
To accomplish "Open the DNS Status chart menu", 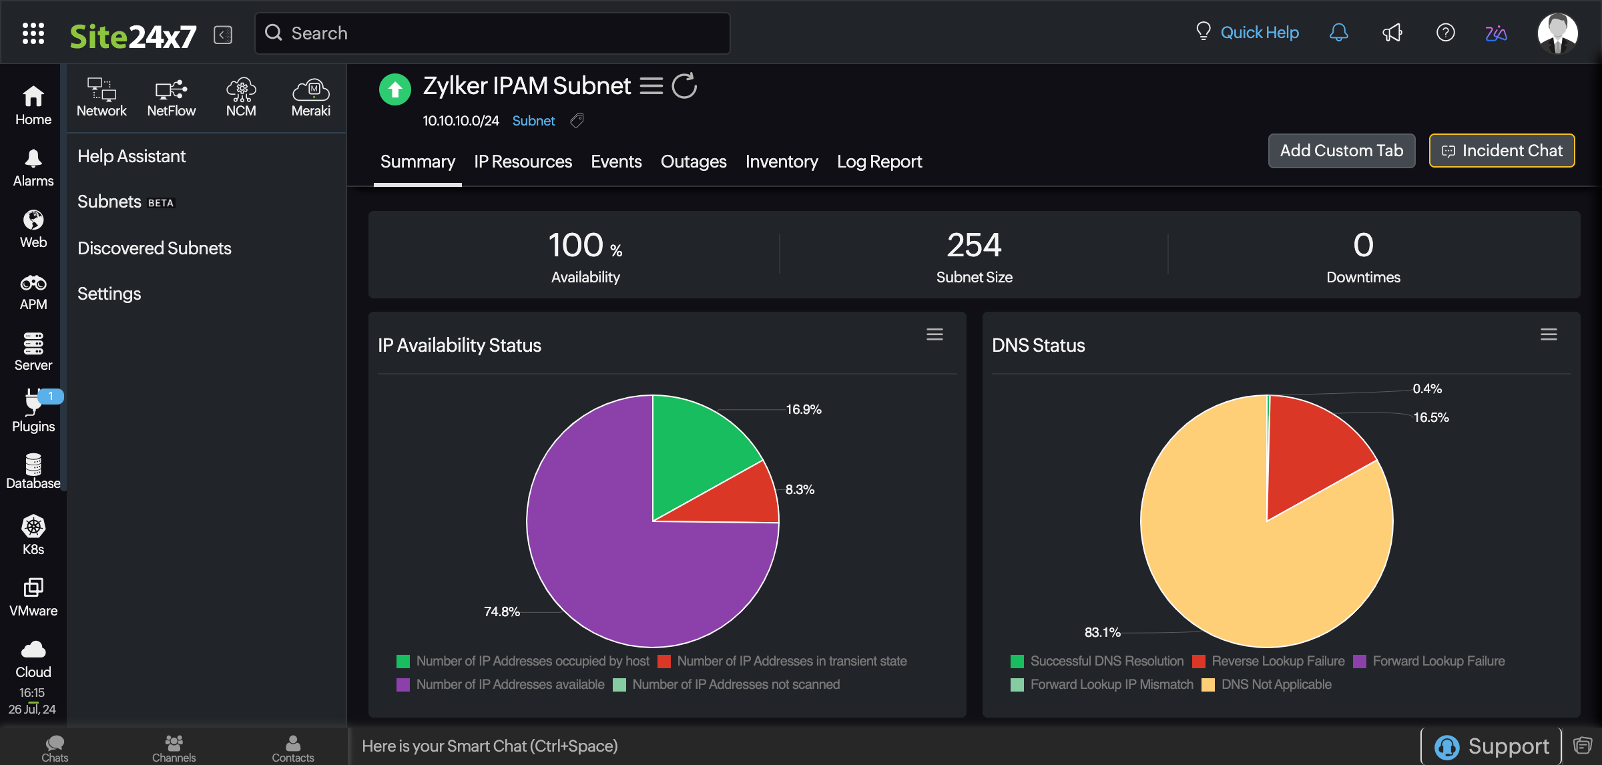I will [1549, 334].
